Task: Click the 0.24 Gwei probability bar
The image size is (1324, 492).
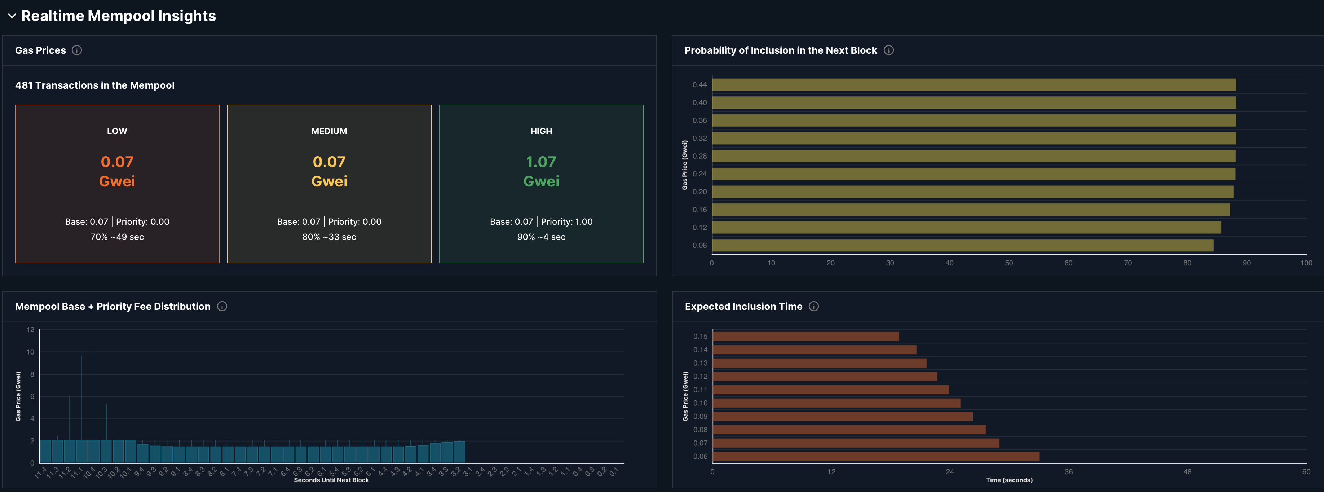Action: pos(973,174)
